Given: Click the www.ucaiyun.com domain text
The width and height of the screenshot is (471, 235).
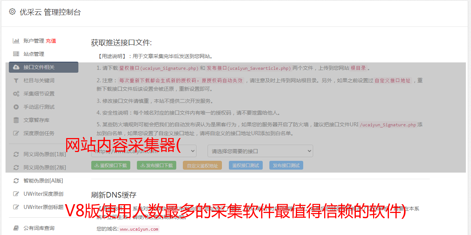Looking at the screenshot, I should pos(139,229).
